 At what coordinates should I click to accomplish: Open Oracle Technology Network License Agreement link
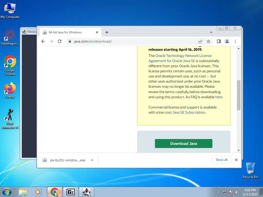coord(180,58)
